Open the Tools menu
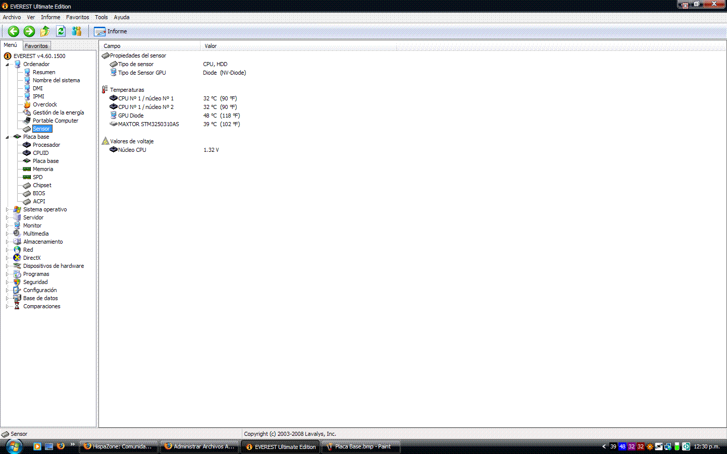The height and width of the screenshot is (454, 727). click(101, 17)
